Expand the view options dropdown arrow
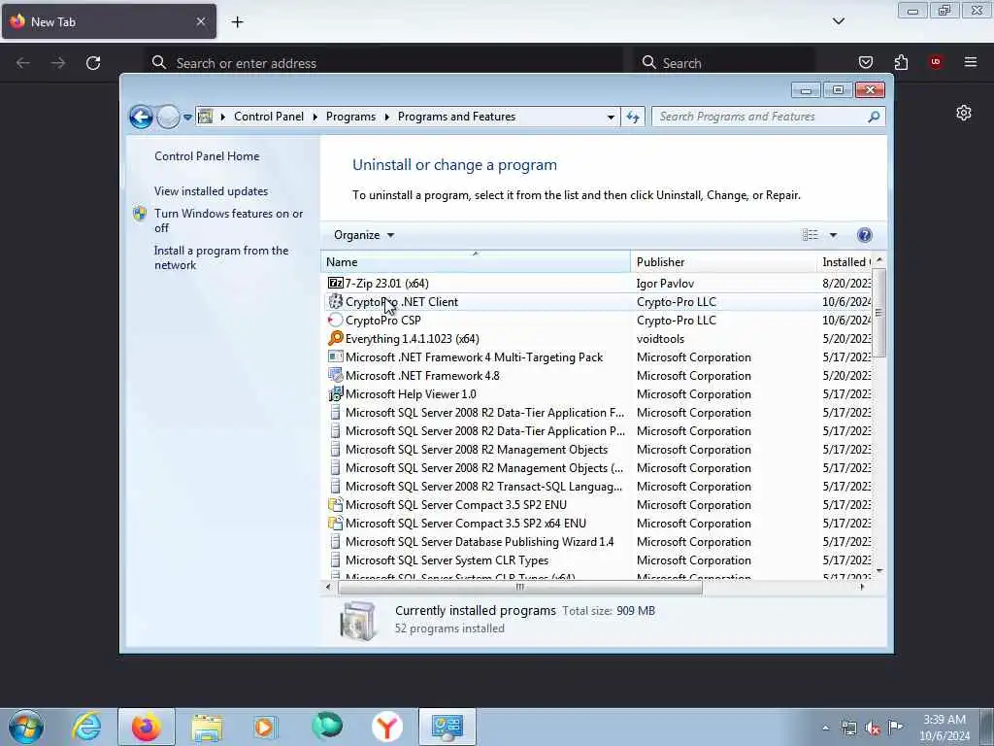This screenshot has width=994, height=746. 833,235
